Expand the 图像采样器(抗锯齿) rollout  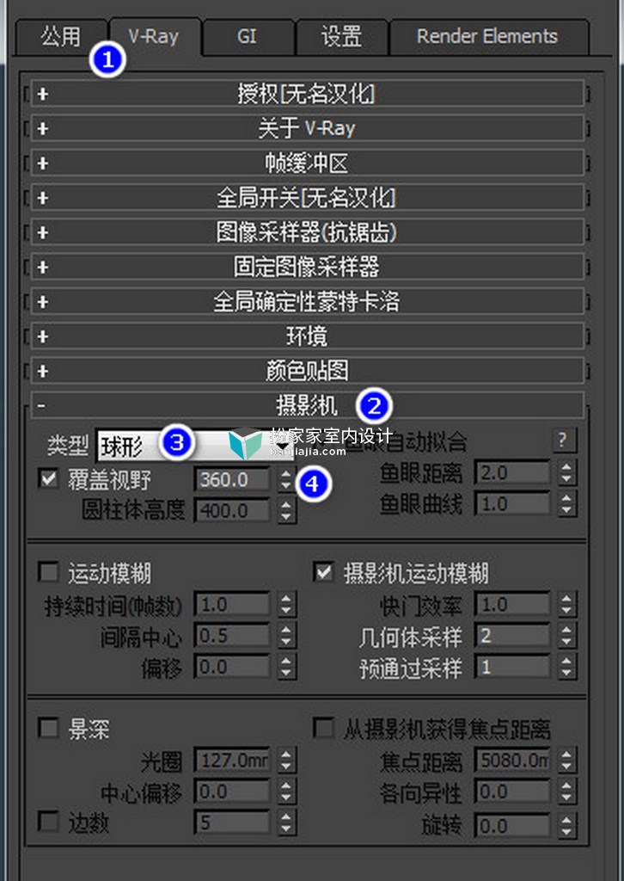[x=307, y=232]
